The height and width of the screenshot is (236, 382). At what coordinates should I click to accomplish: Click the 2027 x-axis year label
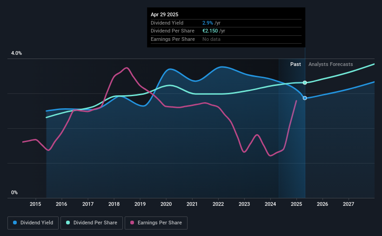(348, 204)
